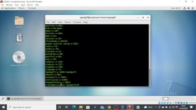
Task: Open the terminal window's View menu
Action: [60, 22]
